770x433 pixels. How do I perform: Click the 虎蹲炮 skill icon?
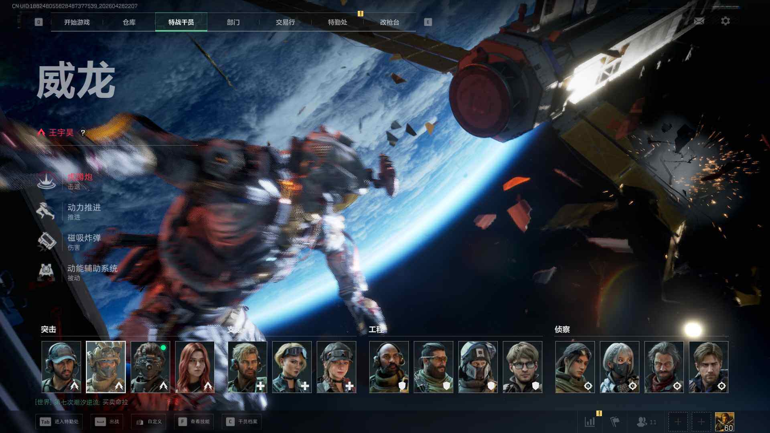pos(47,181)
